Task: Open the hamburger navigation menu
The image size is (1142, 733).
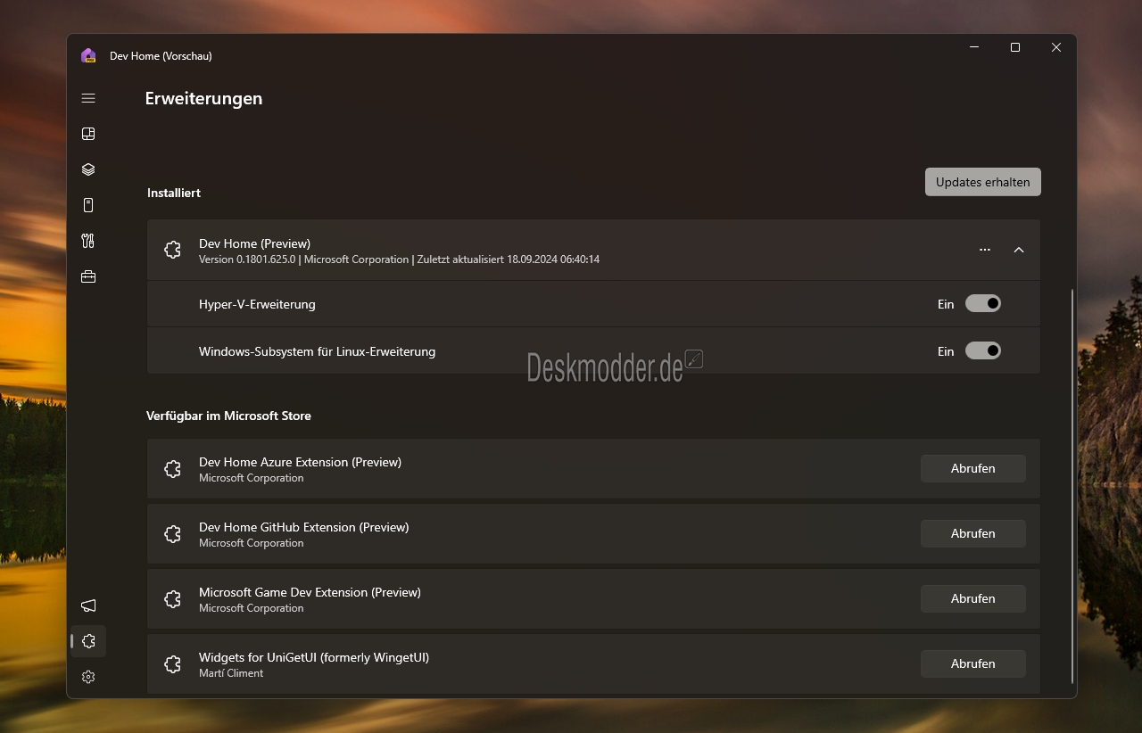Action: coord(88,98)
